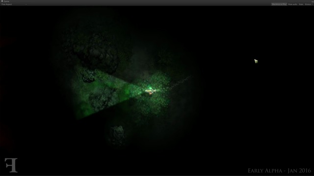
Task: Open the panel options menu icon
Action: 313,1
